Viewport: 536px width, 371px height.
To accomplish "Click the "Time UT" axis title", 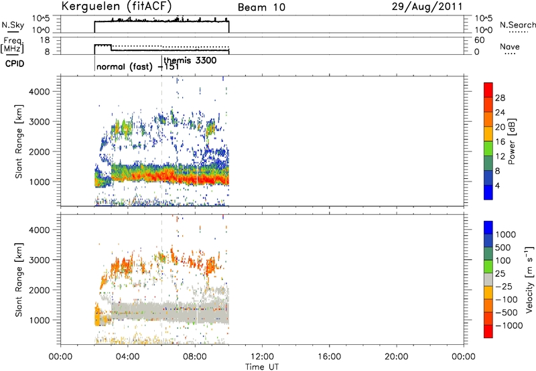I will coord(262,367).
